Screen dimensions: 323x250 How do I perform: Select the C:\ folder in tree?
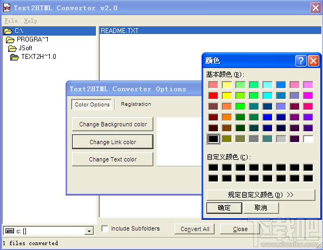pyautogui.click(x=49, y=31)
